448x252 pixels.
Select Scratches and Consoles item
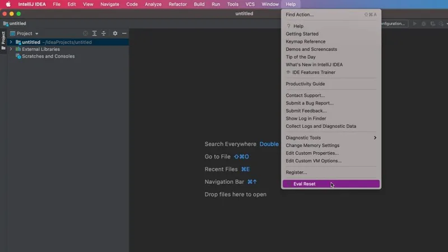coord(48,57)
